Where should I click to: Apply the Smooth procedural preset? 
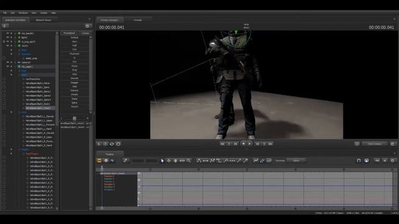click(x=75, y=78)
